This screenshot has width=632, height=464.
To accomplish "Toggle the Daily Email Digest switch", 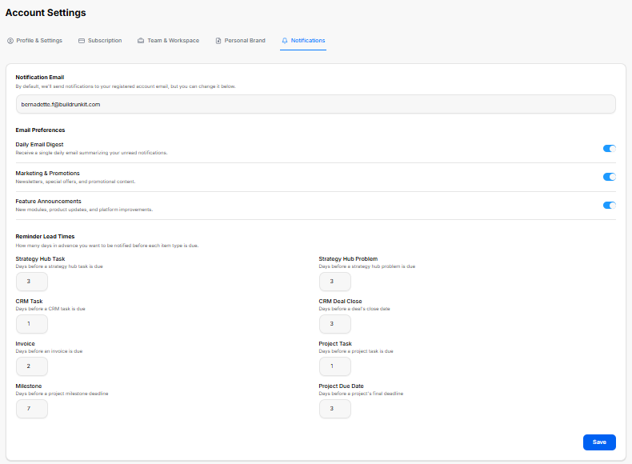I will pos(609,148).
